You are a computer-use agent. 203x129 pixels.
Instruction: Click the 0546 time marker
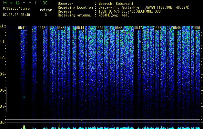coord(119,28)
